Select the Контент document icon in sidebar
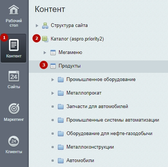The width and height of the screenshot is (168, 167). pos(14,45)
